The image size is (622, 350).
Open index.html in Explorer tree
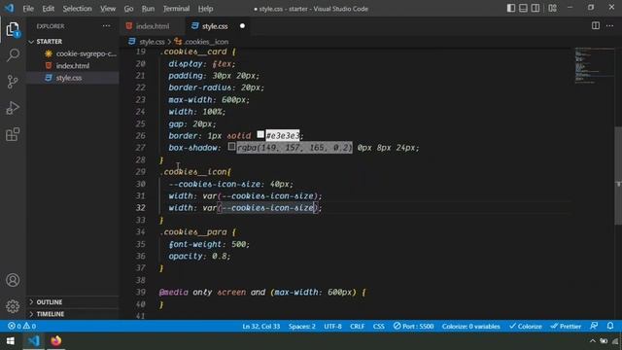click(73, 65)
